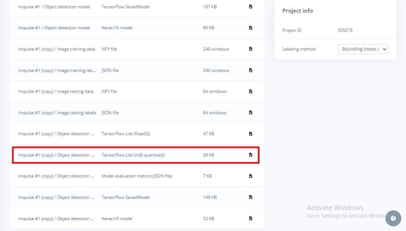Download the image testing labels JSON file

(250, 112)
